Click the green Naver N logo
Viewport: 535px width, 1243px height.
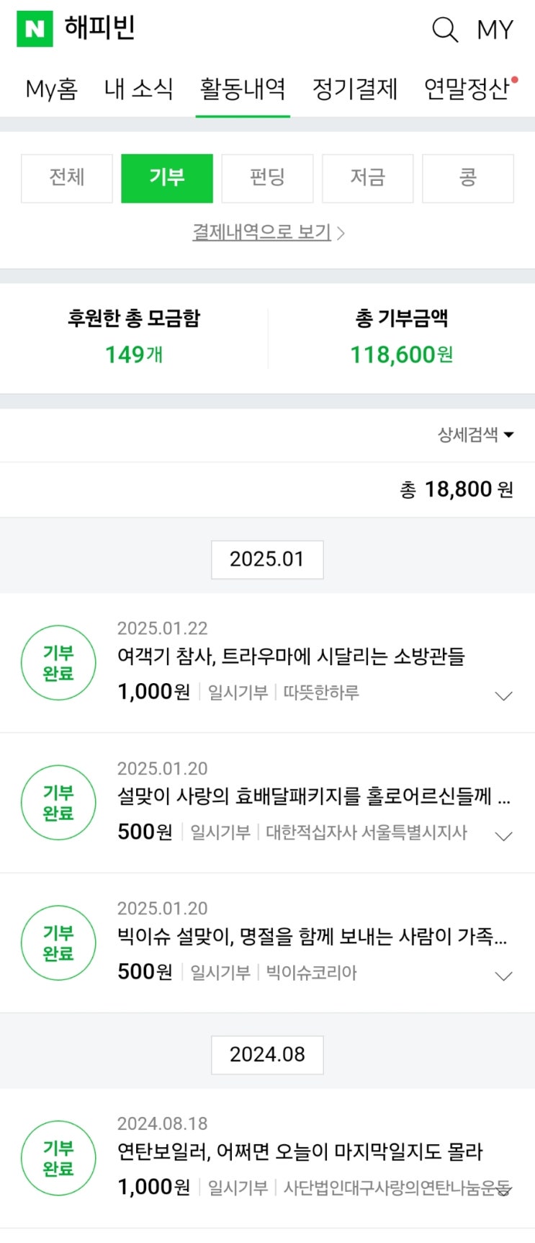click(35, 29)
